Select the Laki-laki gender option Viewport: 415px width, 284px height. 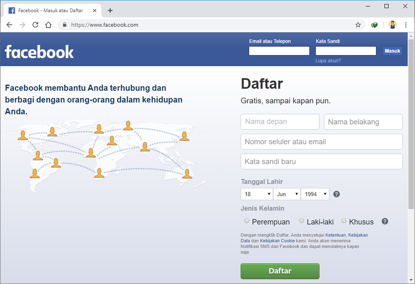[302, 220]
